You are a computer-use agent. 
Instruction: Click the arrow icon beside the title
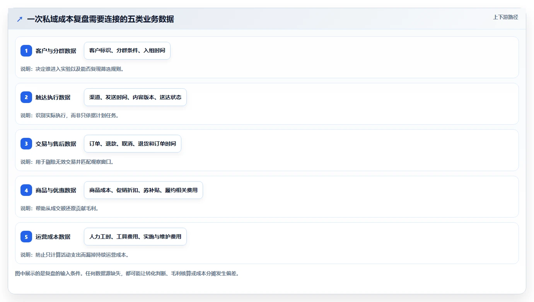20,19
